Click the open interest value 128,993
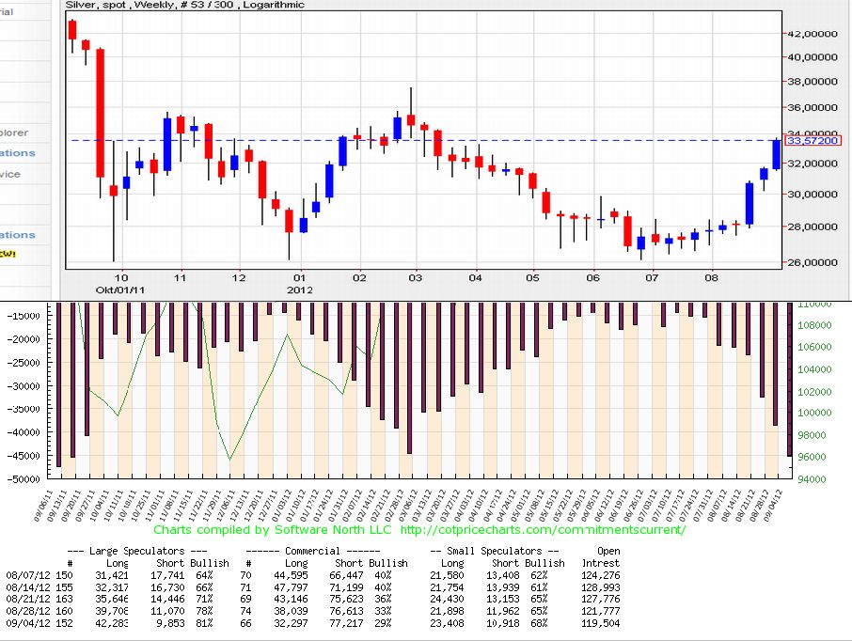Viewport: 852px width, 641px height. [x=600, y=587]
